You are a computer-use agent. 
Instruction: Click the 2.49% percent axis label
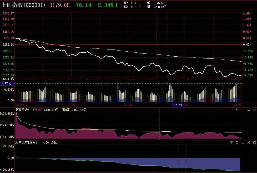click(247, 13)
